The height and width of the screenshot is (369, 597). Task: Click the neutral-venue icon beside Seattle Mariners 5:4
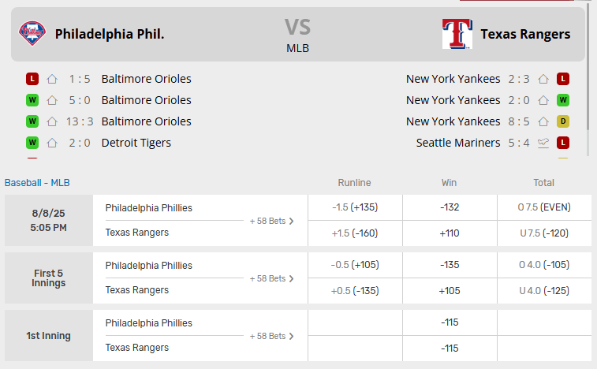click(543, 143)
